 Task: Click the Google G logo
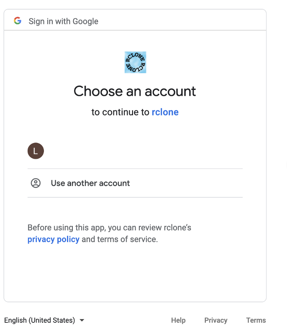tap(18, 21)
